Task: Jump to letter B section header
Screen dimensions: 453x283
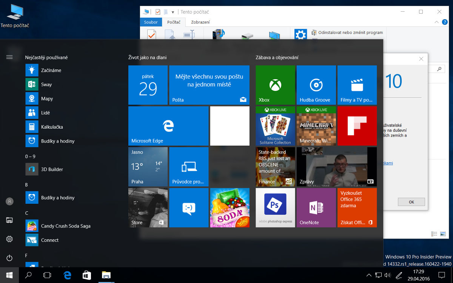Action: 26,185
